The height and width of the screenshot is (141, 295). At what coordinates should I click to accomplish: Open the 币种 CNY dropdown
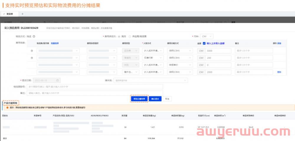(x=207, y=37)
